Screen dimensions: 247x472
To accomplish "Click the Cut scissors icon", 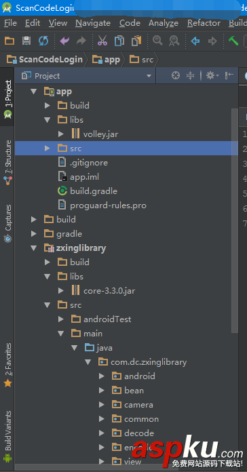I will pos(102,41).
